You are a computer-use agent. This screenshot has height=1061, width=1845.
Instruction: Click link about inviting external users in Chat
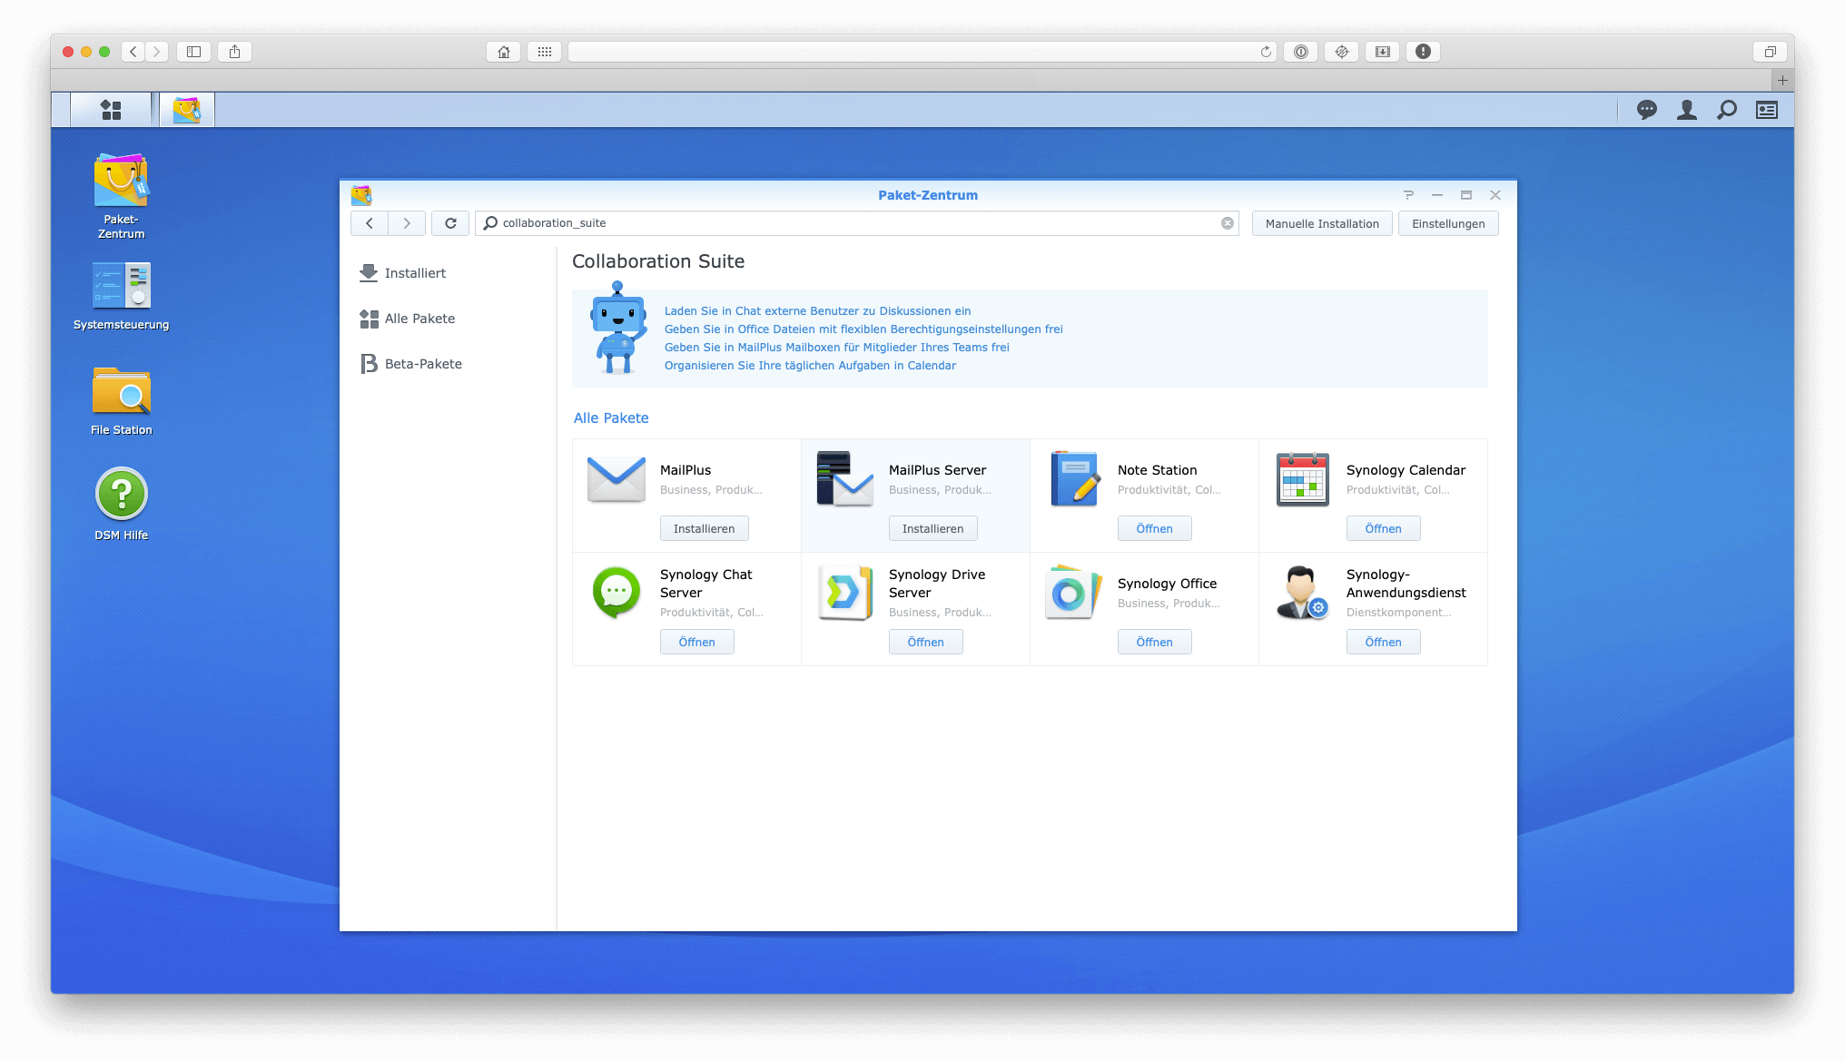tap(817, 311)
